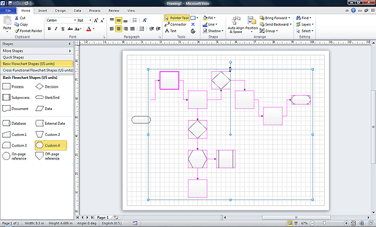The height and width of the screenshot is (227, 376).
Task: Select the Database shape
Action: tap(14, 123)
